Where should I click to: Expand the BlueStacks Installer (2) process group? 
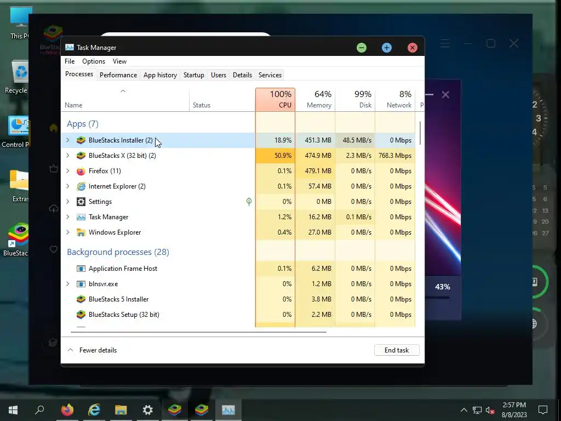point(67,140)
